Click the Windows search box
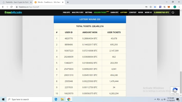The width and height of the screenshot is (182, 102). (x=29, y=99)
